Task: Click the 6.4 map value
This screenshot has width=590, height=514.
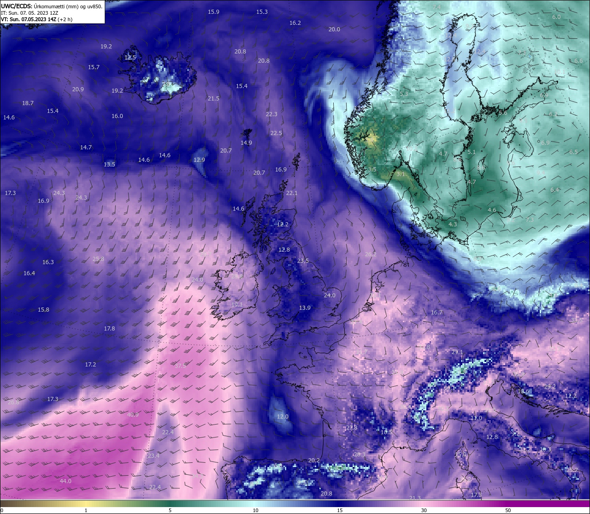Action: [555, 190]
